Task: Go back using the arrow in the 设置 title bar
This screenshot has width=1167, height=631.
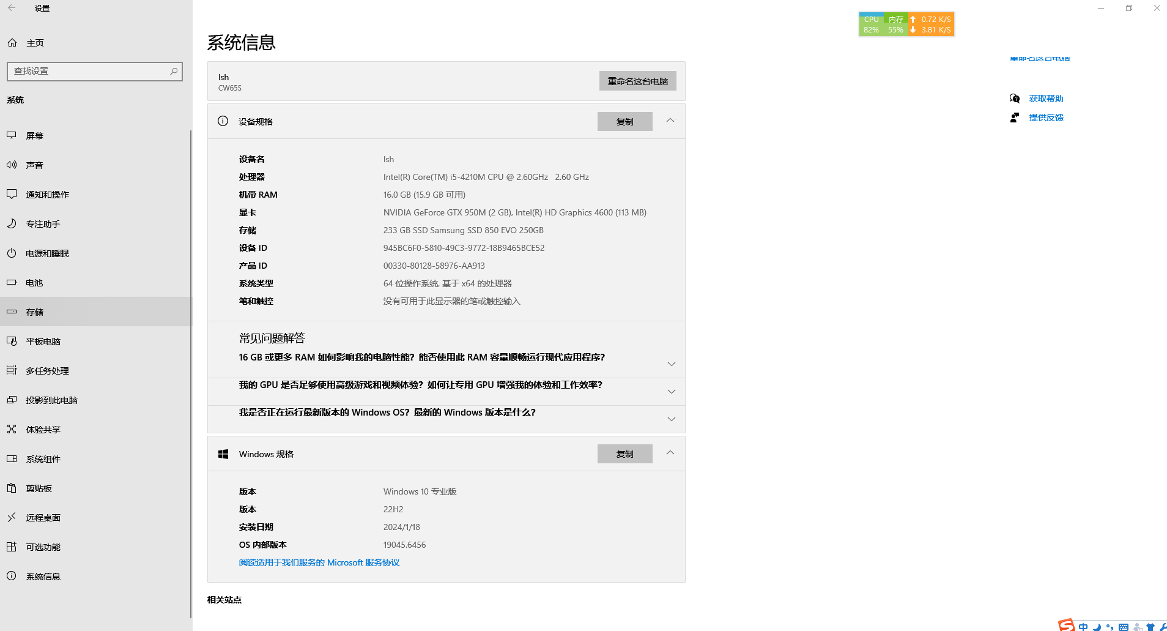Action: point(12,8)
